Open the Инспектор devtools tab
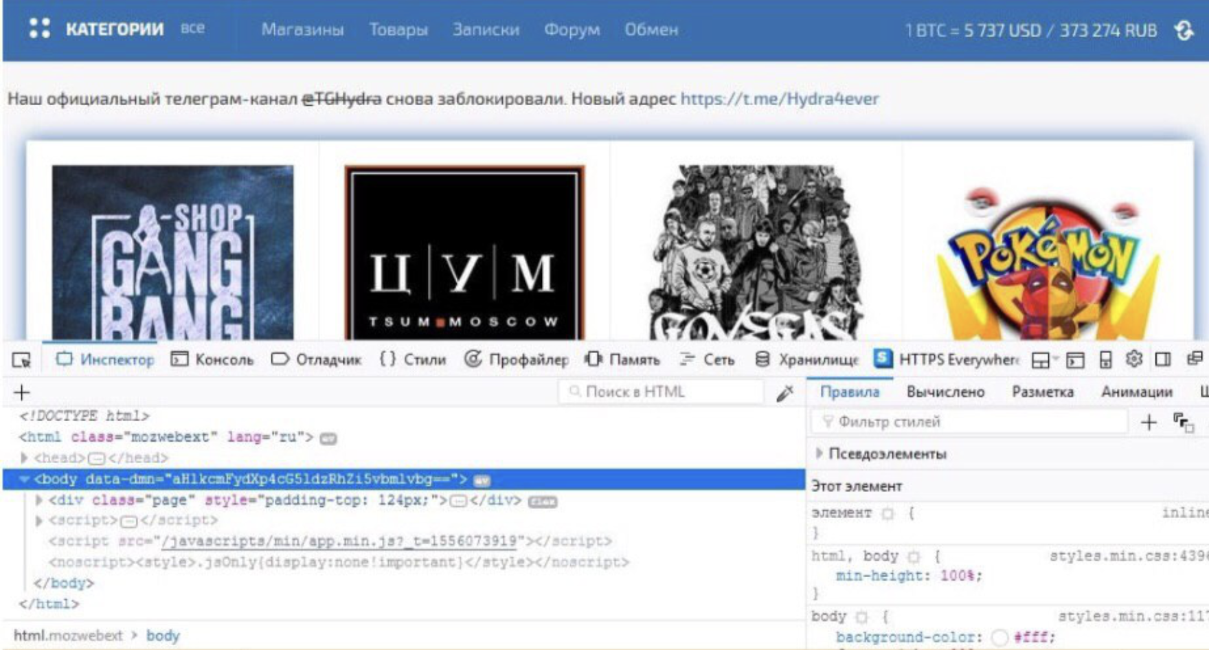The image size is (1209, 650). (x=105, y=359)
